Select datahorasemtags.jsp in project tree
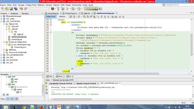This screenshot has height=109, width=194. [x=19, y=37]
